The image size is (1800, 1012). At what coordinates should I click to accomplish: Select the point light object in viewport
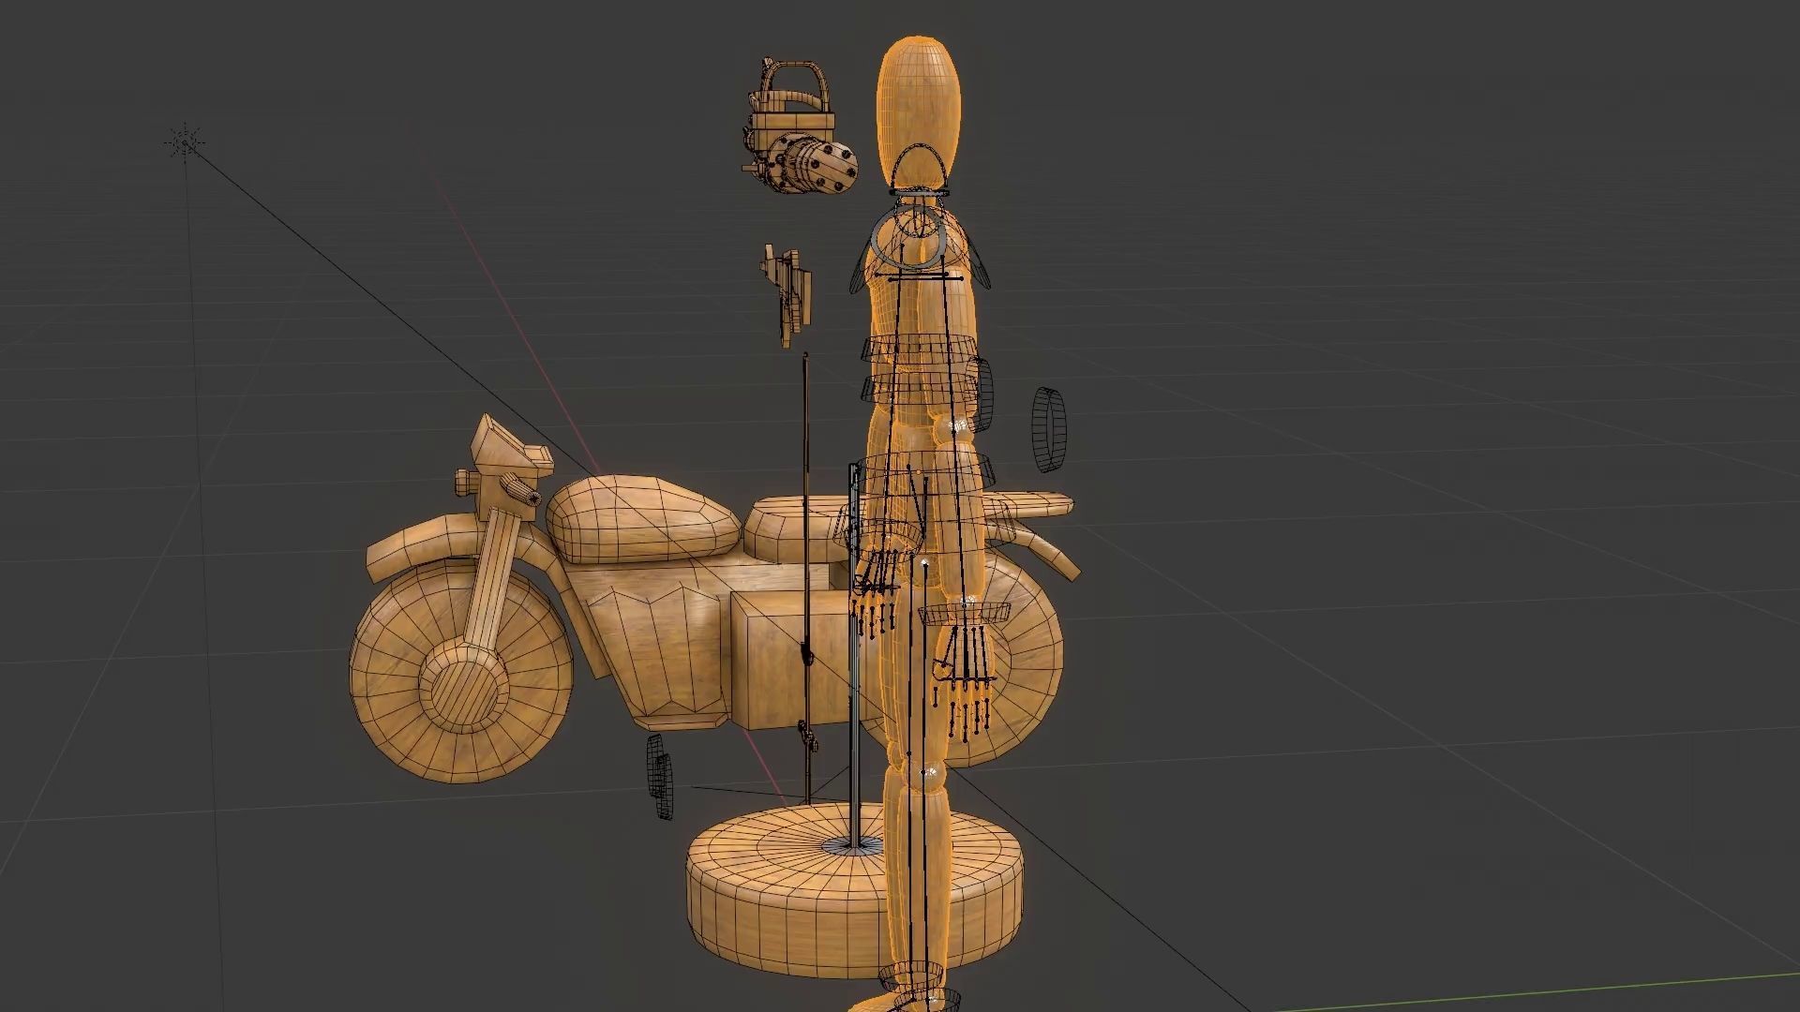(x=185, y=142)
